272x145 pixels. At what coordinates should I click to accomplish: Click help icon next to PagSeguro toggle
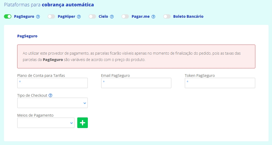(x=38, y=16)
